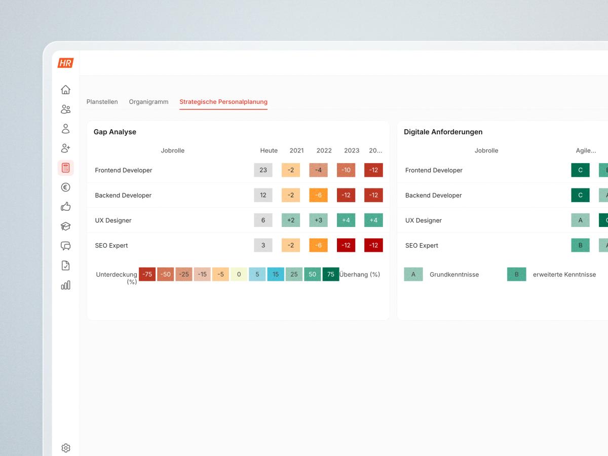Click UX Designer Heute cell 6

click(x=263, y=220)
